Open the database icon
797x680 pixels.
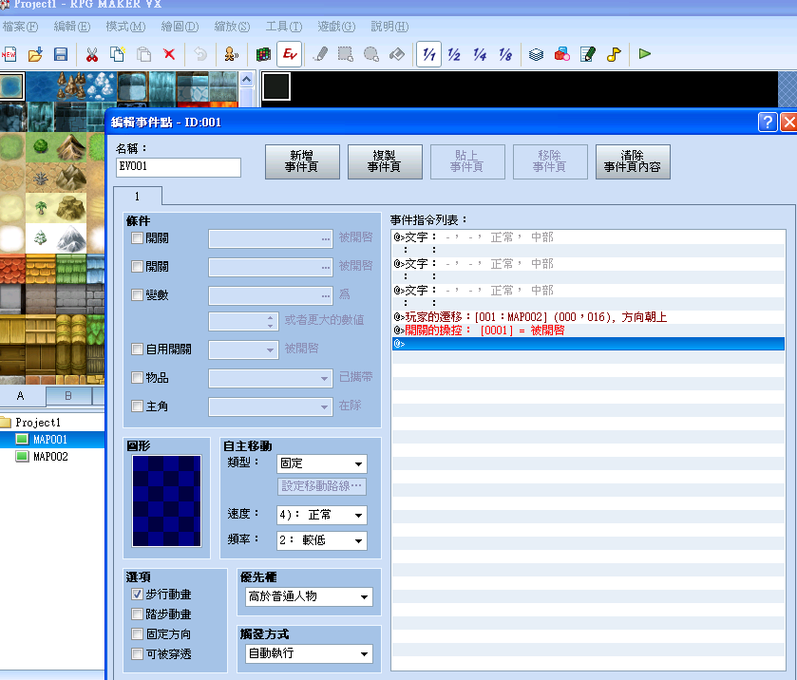537,54
